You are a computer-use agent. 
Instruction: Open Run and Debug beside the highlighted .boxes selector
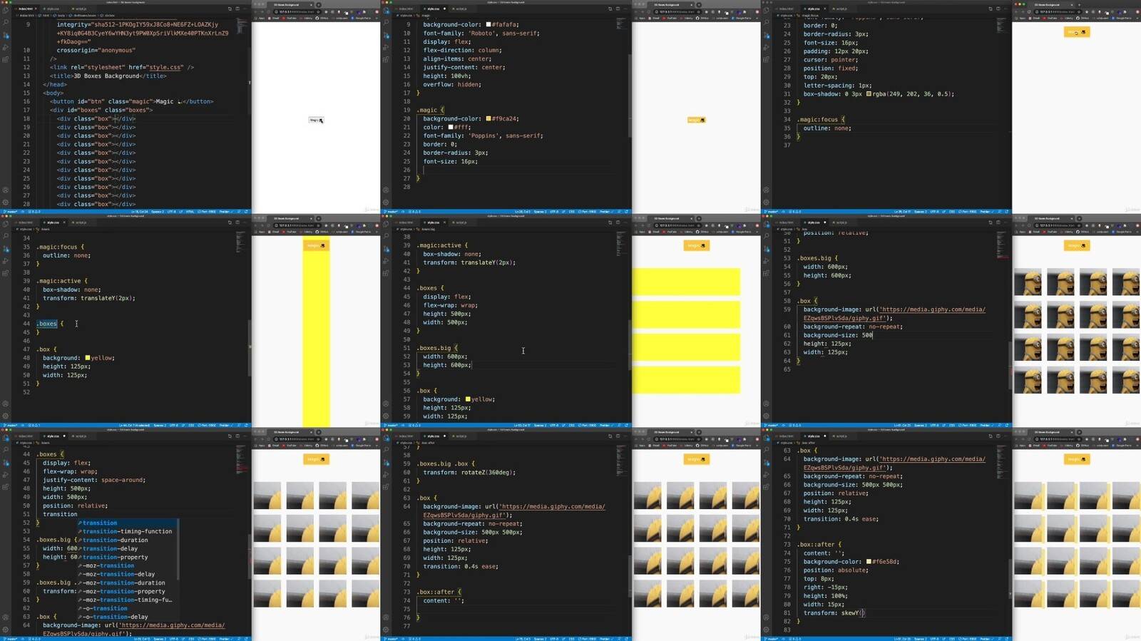click(x=6, y=261)
